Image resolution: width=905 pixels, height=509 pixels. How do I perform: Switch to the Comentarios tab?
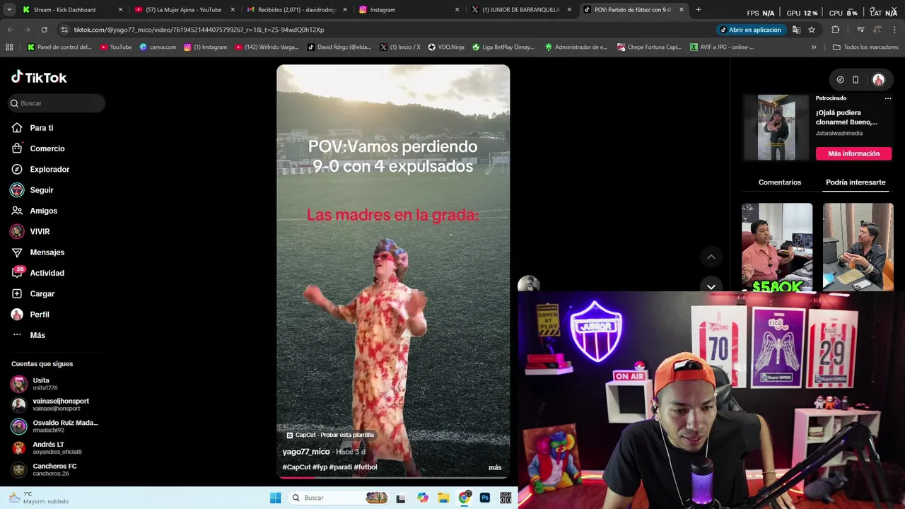780,182
